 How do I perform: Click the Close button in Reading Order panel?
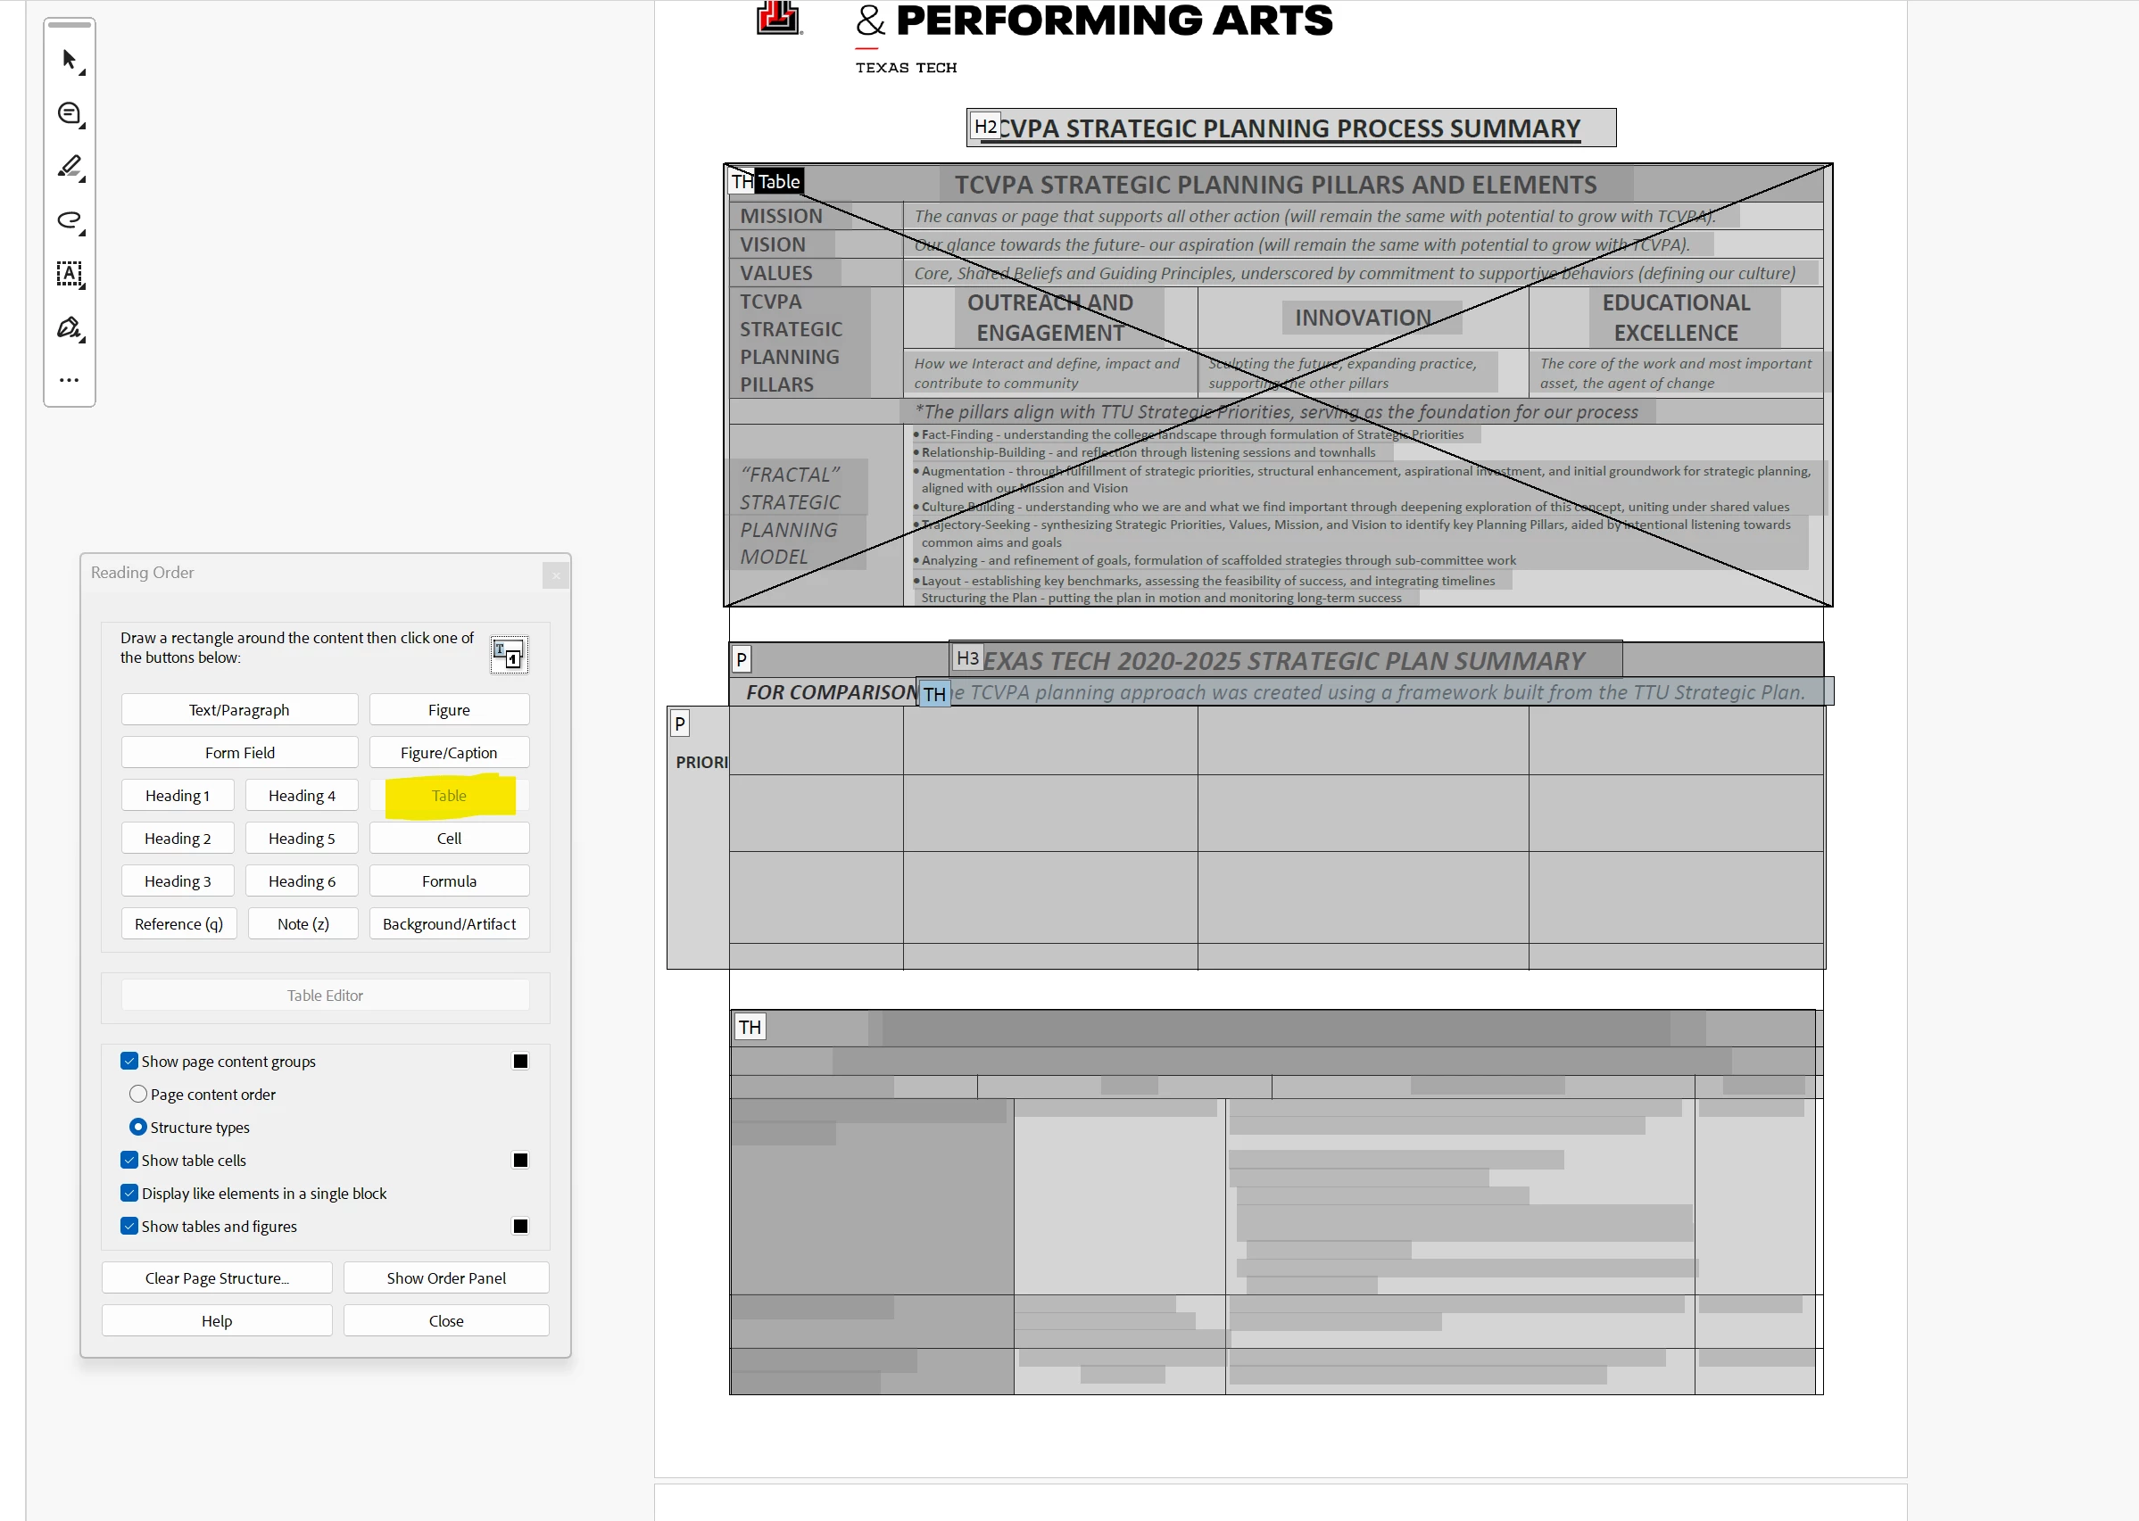click(446, 1320)
